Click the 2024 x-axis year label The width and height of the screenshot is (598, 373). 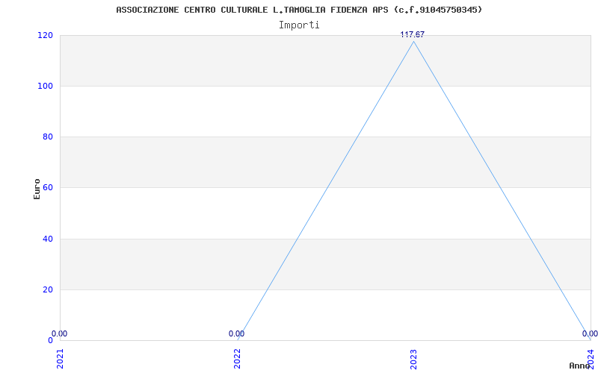coord(591,360)
